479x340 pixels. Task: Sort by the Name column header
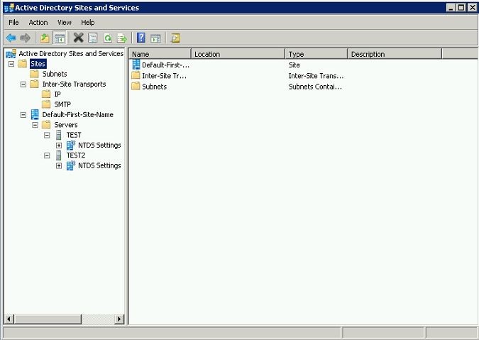(160, 54)
